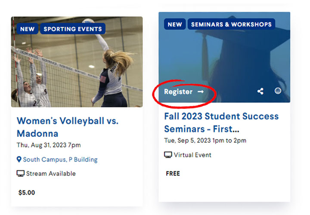Open the Register link on seminar card
The height and width of the screenshot is (215, 310).
click(x=184, y=92)
